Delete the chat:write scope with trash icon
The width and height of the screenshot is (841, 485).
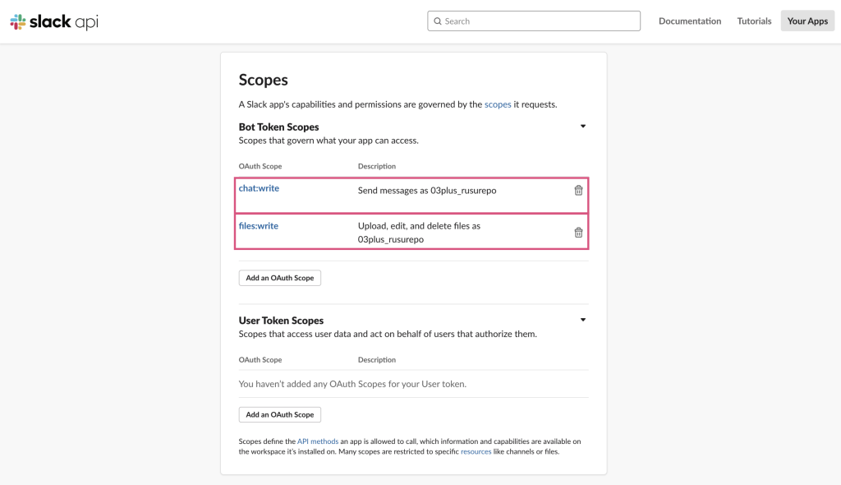(578, 191)
